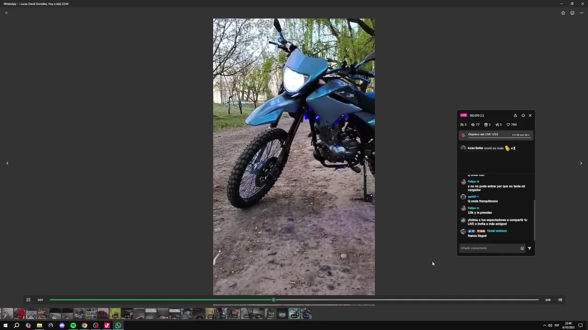View the shares count icon

498,125
